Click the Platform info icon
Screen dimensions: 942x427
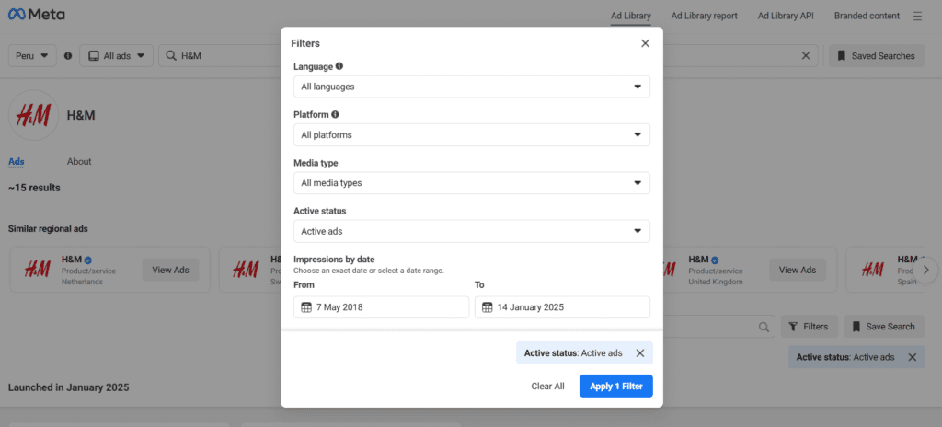pyautogui.click(x=335, y=114)
